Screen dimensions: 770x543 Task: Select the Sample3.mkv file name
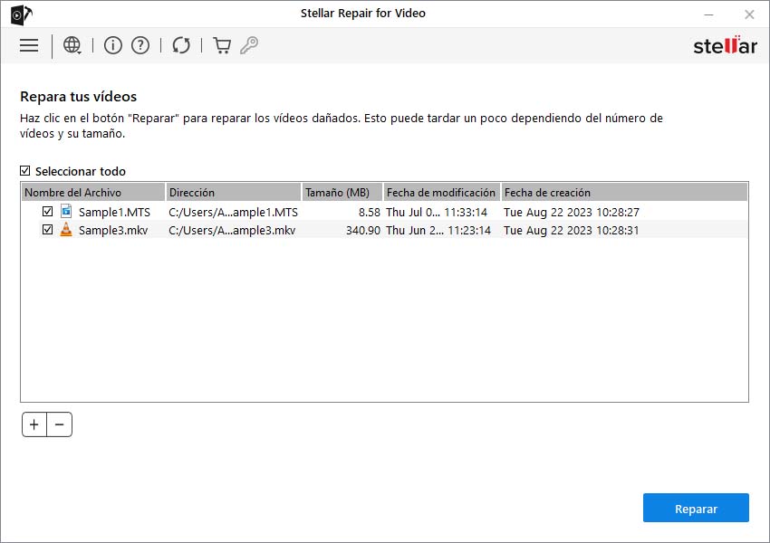coord(113,230)
